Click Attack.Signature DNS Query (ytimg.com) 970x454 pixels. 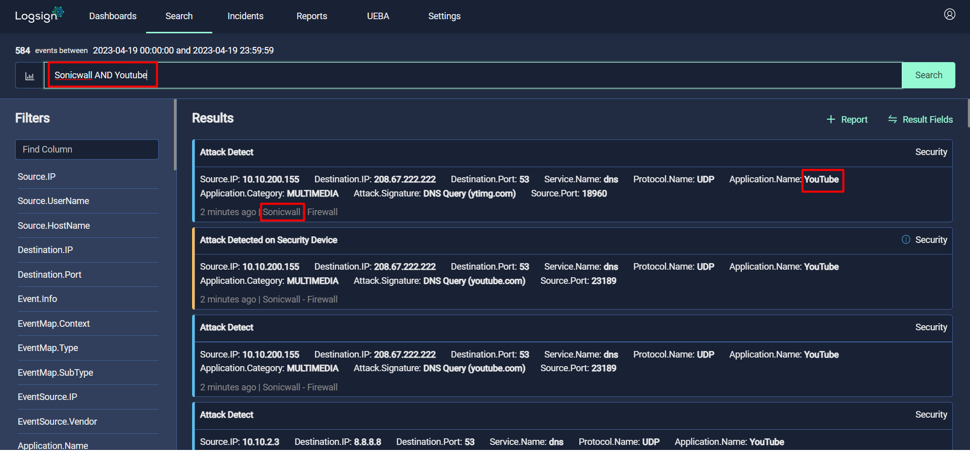[x=435, y=193]
